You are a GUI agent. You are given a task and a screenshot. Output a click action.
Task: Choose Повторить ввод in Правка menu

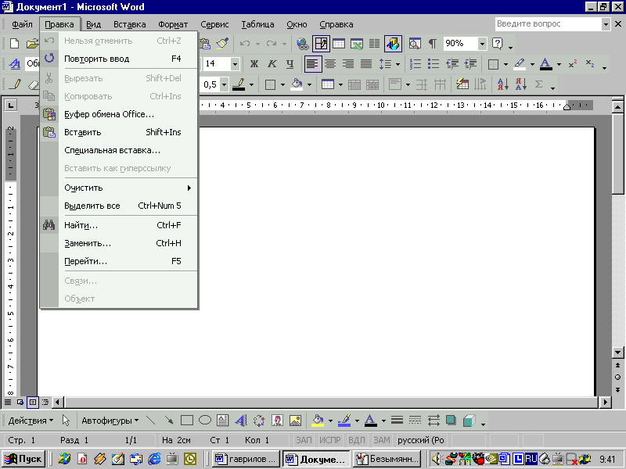coord(119,59)
